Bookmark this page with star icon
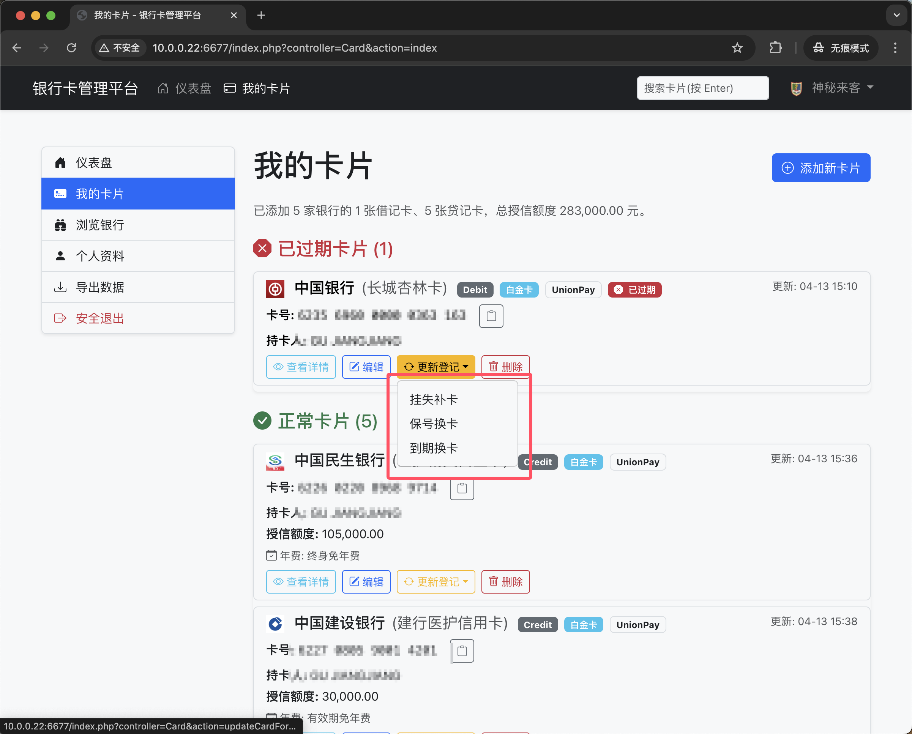Viewport: 912px width, 734px height. pyautogui.click(x=737, y=48)
